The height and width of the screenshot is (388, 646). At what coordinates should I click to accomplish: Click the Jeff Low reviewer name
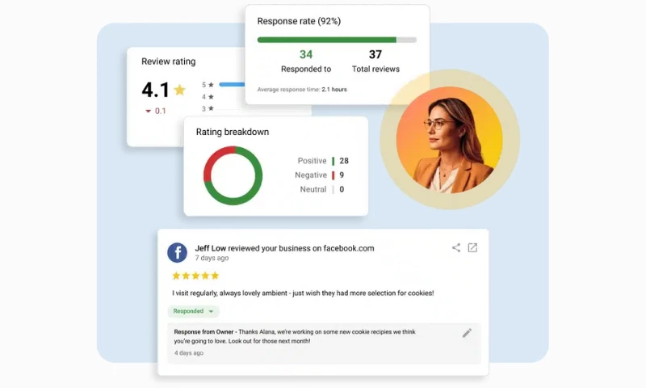pos(211,248)
